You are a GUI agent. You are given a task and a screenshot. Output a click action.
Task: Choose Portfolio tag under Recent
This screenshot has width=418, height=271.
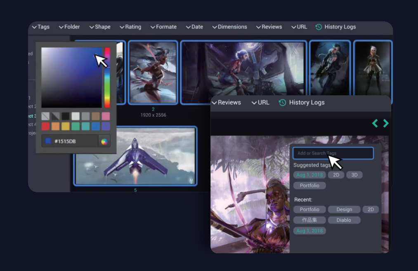click(309, 210)
